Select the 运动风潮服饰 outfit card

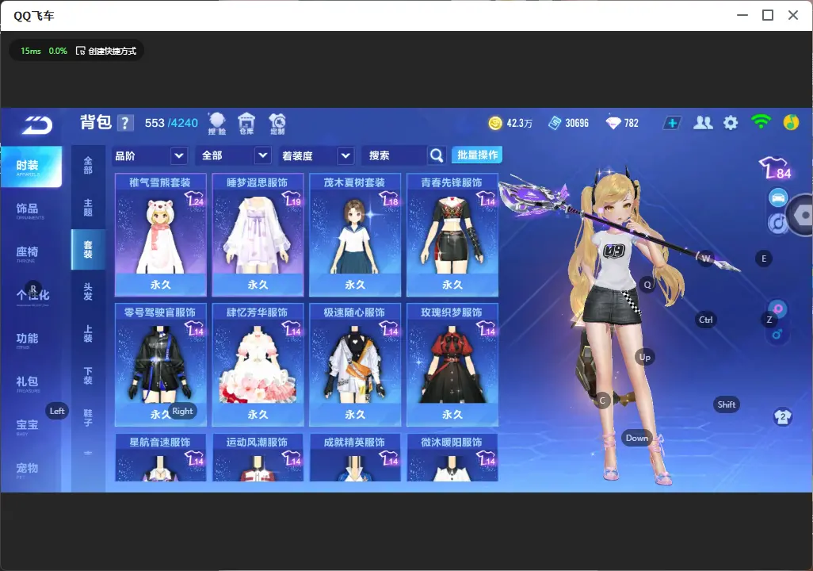click(258, 458)
